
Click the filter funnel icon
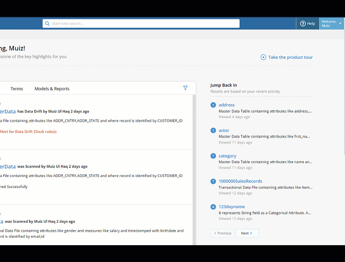coord(185,88)
